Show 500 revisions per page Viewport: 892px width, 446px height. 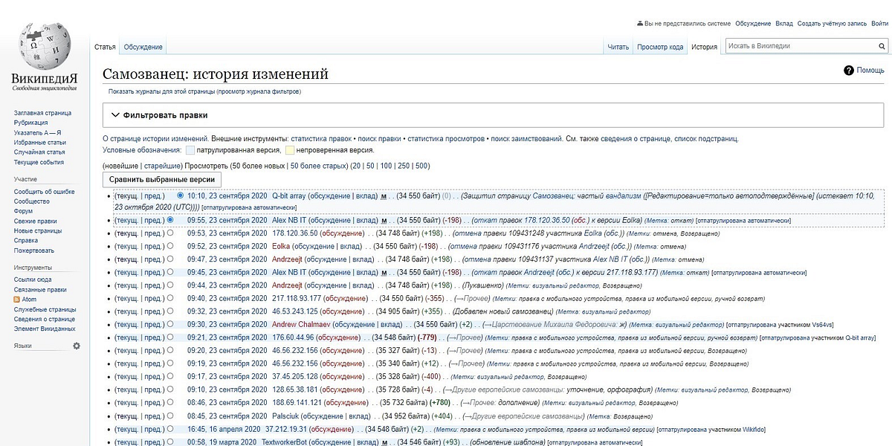(x=422, y=166)
